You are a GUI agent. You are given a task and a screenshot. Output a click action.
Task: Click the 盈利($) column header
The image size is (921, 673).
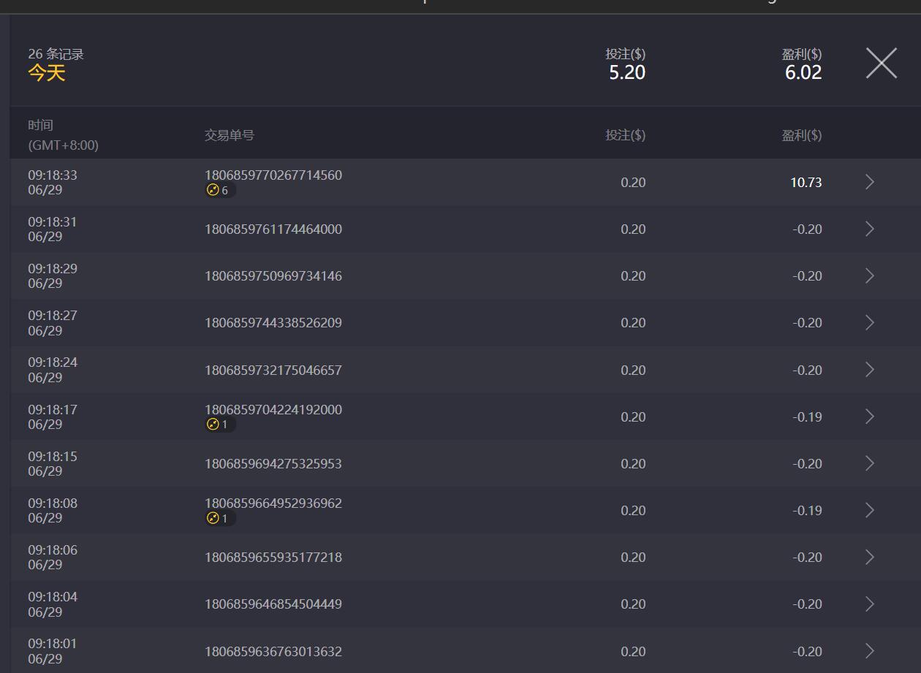click(x=801, y=135)
